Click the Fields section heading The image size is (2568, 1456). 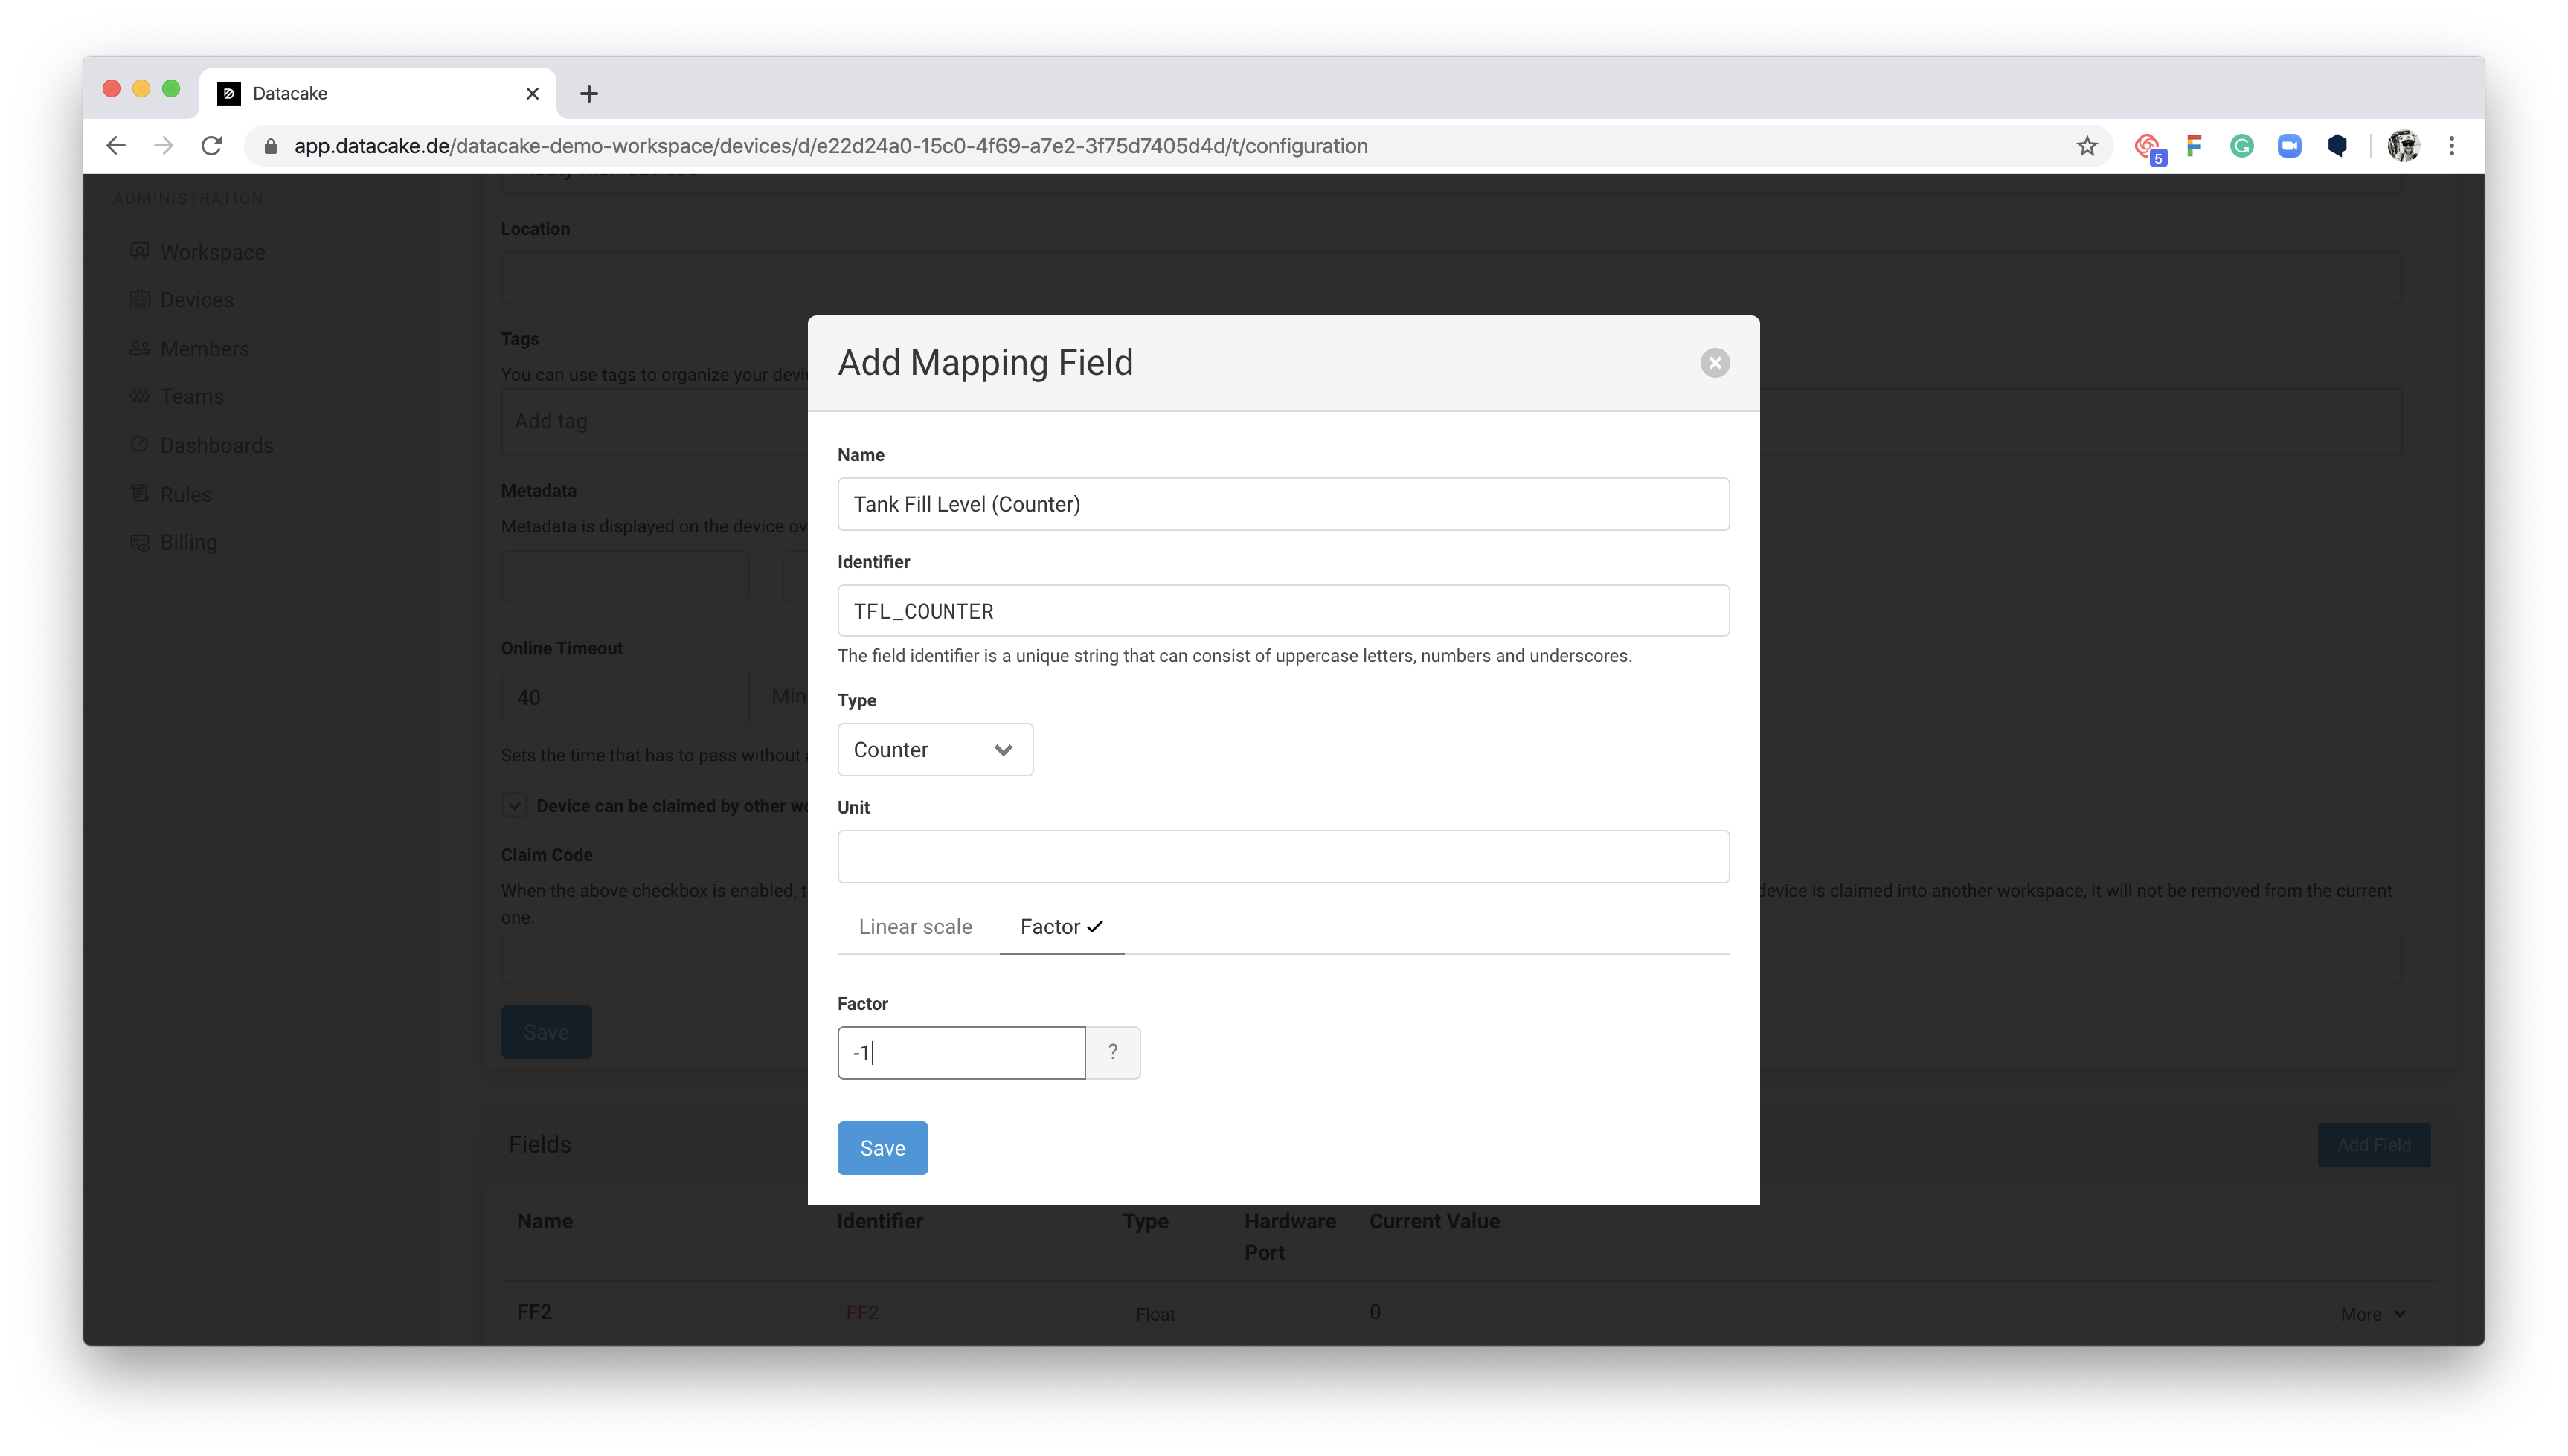pyautogui.click(x=539, y=1144)
